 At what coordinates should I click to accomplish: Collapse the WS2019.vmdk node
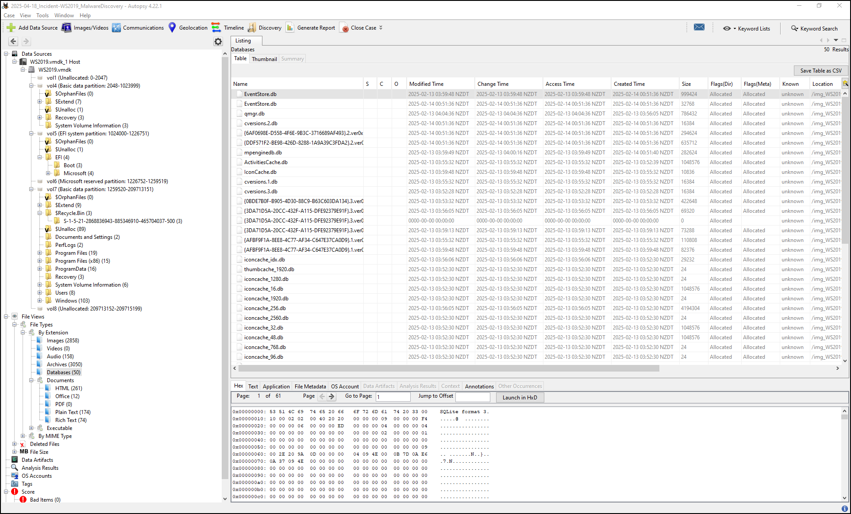[23, 70]
